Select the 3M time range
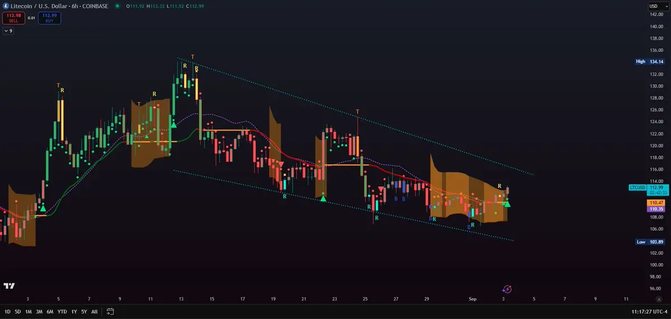Image resolution: width=671 pixels, height=319 pixels. [x=39, y=311]
